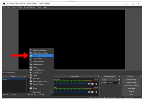Set Mic/Aux volume slider
142x100 pixels.
72,92
